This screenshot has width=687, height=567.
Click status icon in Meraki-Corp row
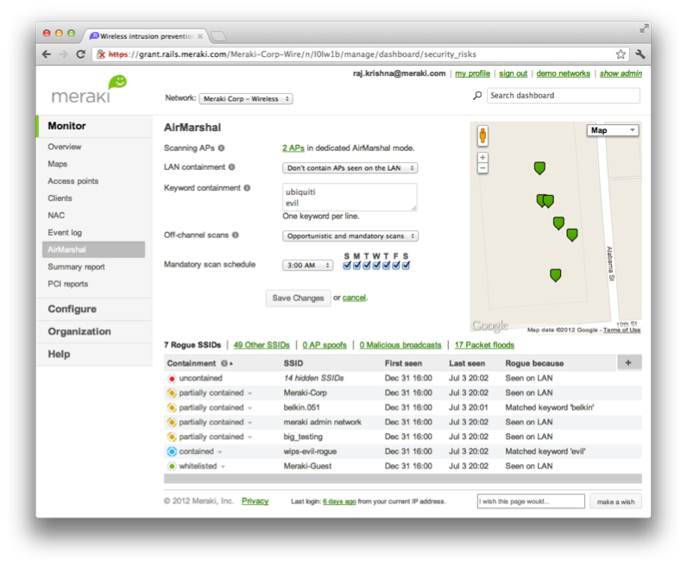click(172, 393)
